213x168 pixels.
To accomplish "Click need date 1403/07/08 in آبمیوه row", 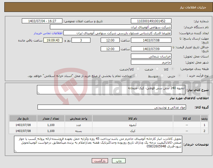I will 23,125.
